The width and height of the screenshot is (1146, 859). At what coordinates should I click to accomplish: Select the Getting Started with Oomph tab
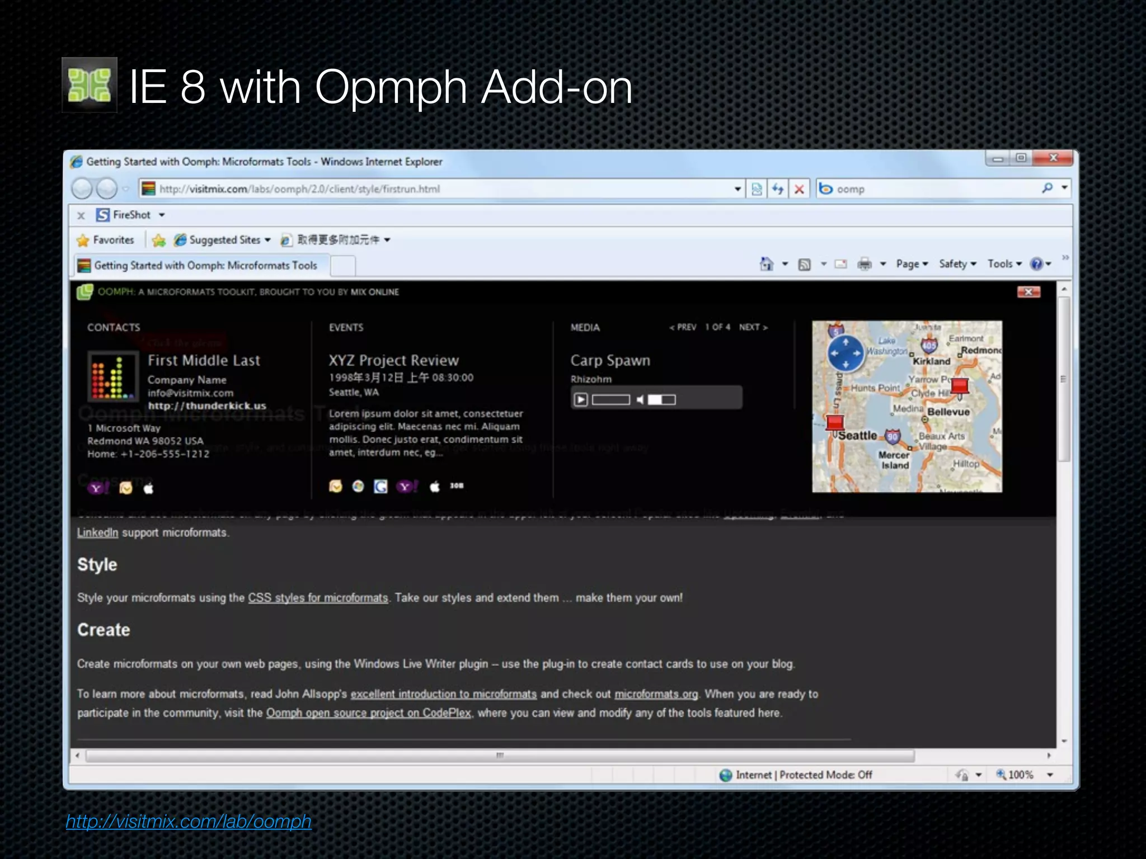[x=201, y=266]
